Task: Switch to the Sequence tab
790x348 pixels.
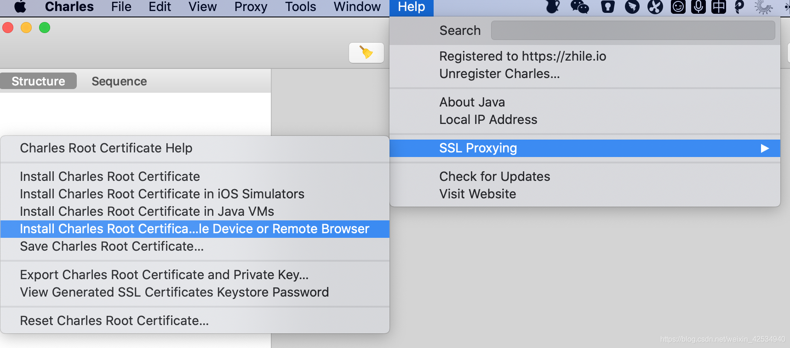Action: [x=119, y=81]
